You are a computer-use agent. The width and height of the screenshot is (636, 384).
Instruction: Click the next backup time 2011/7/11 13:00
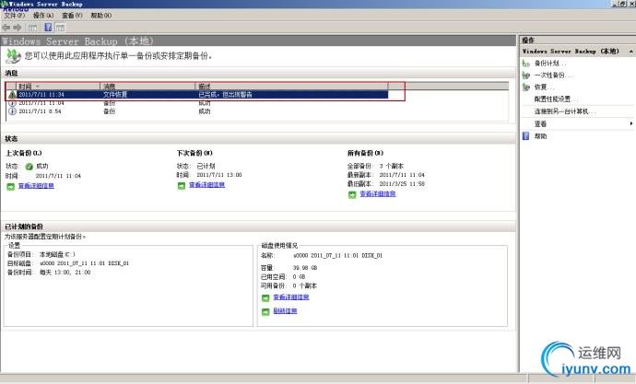(x=219, y=175)
